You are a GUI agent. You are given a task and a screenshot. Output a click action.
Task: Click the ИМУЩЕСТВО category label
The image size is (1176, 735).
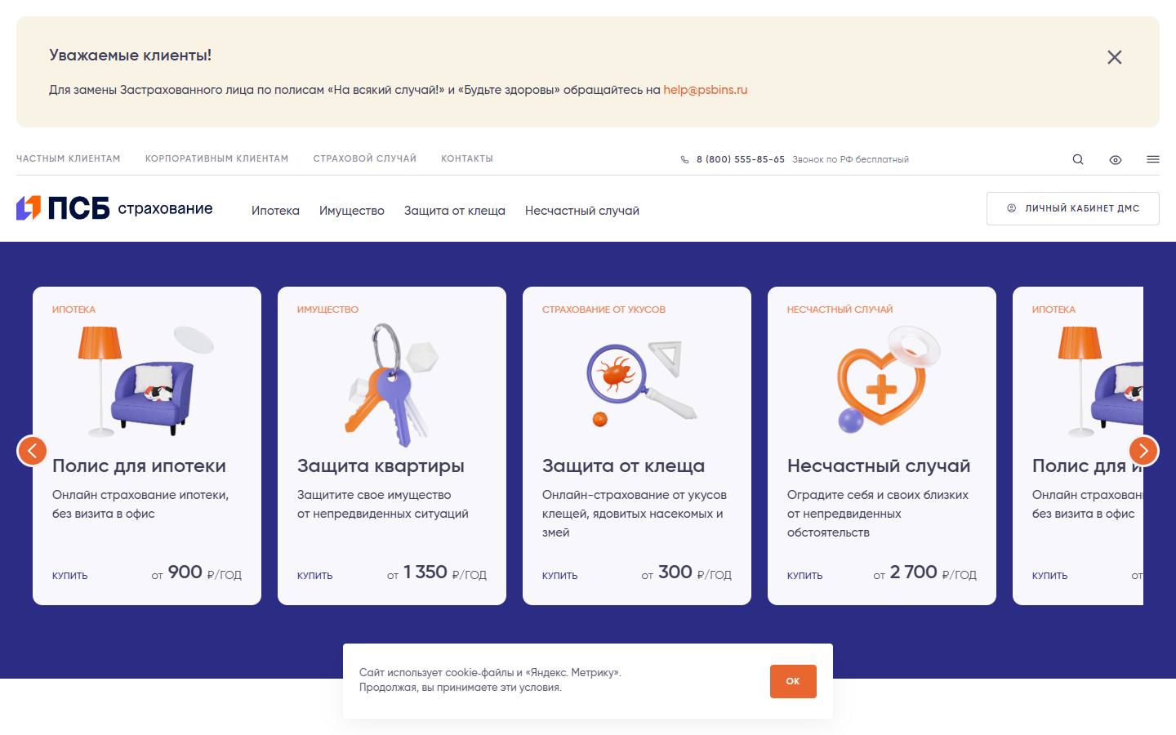click(x=327, y=310)
